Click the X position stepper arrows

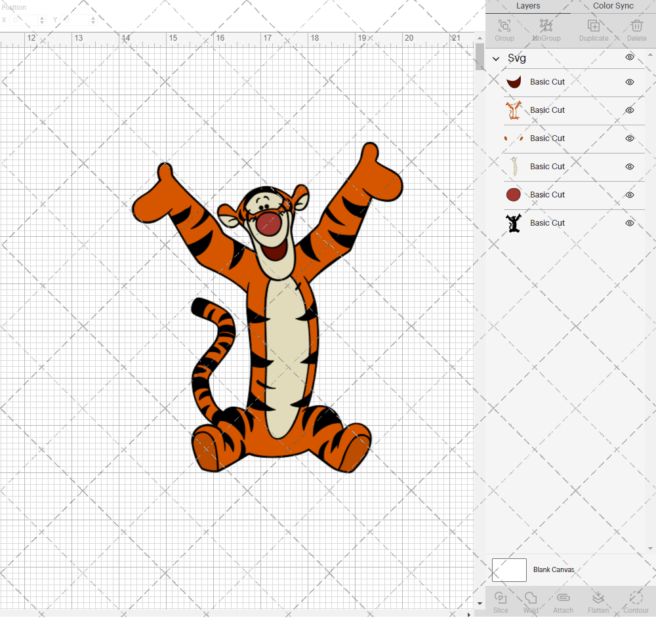[43, 20]
